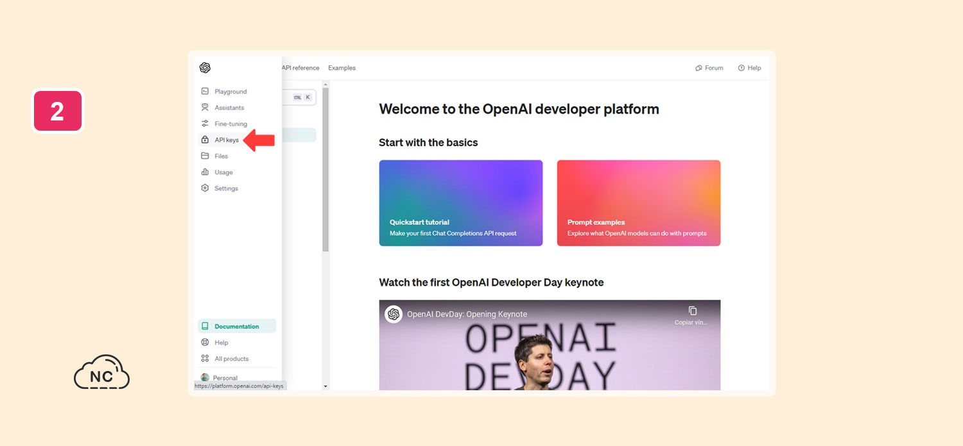This screenshot has height=446, width=963.
Task: Click the docs navigation scrollbar thumb
Action: pyautogui.click(x=325, y=170)
